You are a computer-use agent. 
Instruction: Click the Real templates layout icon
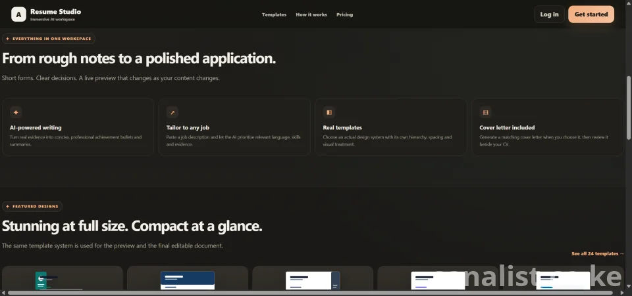(329, 112)
